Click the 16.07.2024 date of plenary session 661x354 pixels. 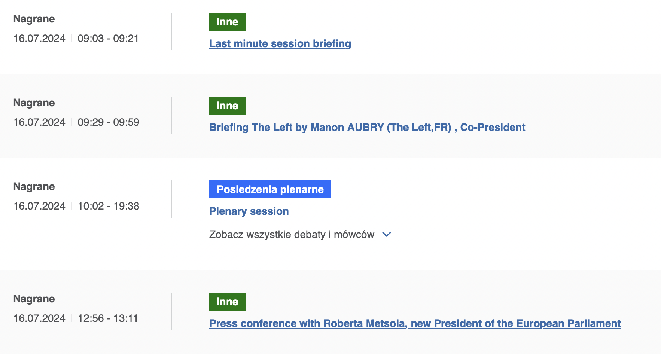pos(39,206)
